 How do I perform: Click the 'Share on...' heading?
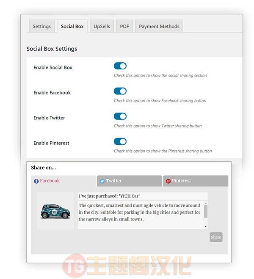(44, 168)
